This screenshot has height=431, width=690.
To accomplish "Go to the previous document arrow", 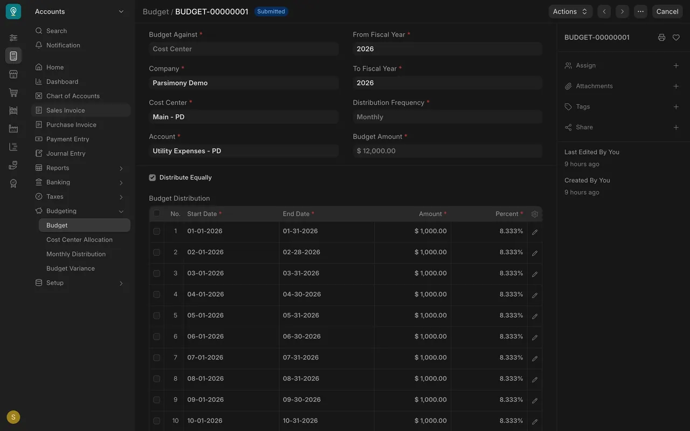I will click(604, 11).
